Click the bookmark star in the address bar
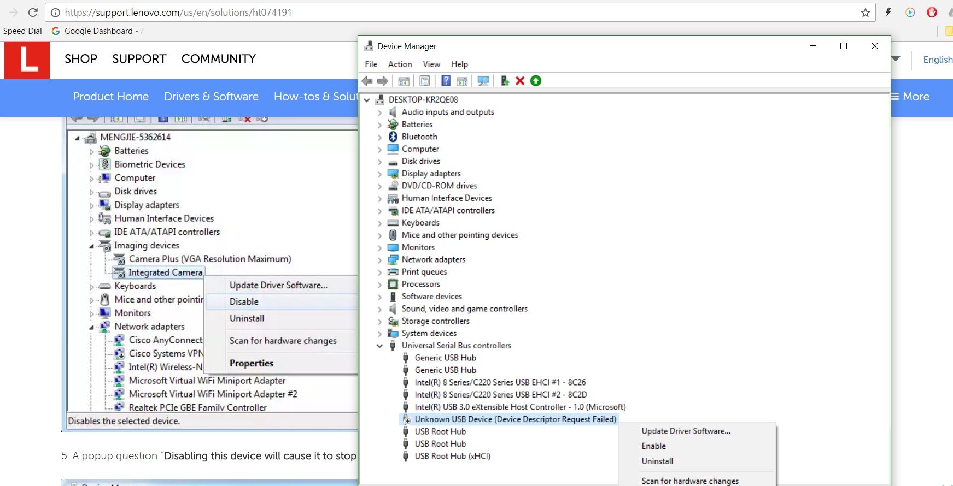This screenshot has width=953, height=486. click(866, 13)
